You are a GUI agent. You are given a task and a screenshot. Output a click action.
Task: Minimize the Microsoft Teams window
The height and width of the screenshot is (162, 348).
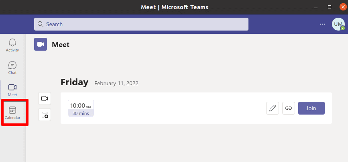pos(316,7)
